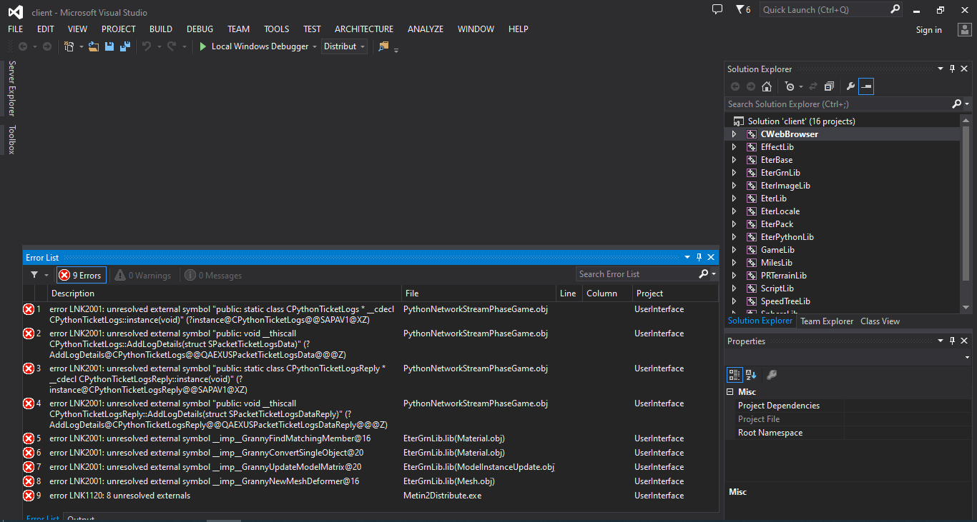Switch to the Team Explorer tab
The height and width of the screenshot is (522, 977).
pyautogui.click(x=827, y=321)
